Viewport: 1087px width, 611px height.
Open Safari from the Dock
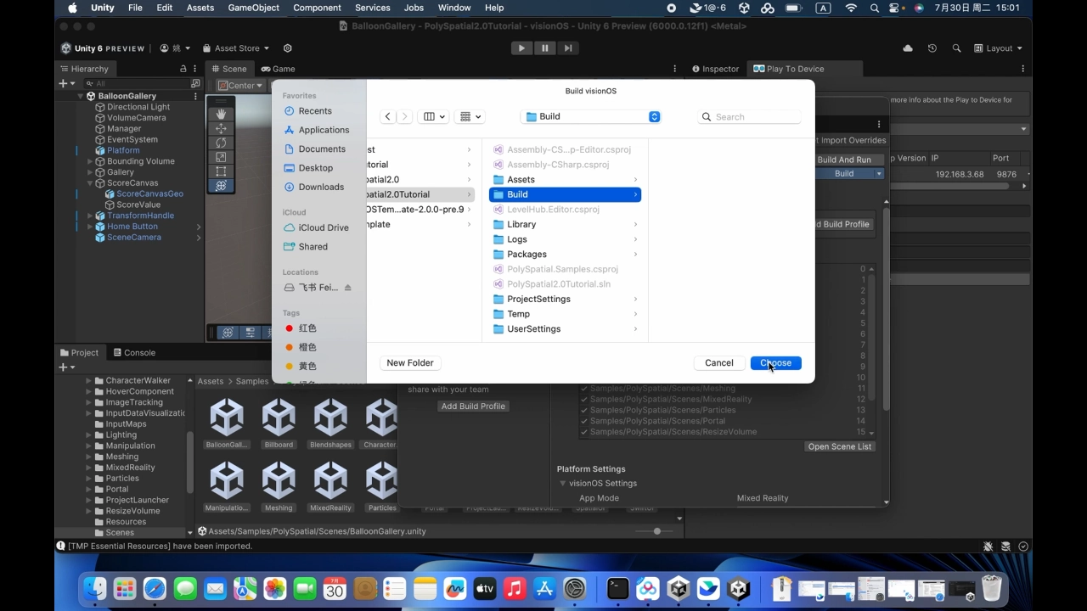[x=155, y=588]
